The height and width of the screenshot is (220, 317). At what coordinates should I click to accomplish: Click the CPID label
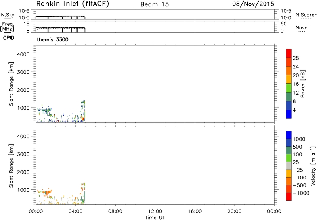pos(9,38)
